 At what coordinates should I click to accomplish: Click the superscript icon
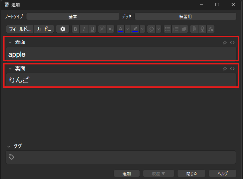(x=102, y=29)
